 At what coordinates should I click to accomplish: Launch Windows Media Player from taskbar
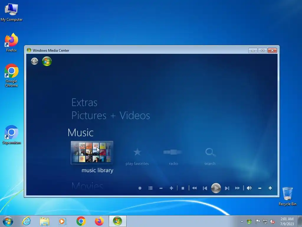pos(63,221)
